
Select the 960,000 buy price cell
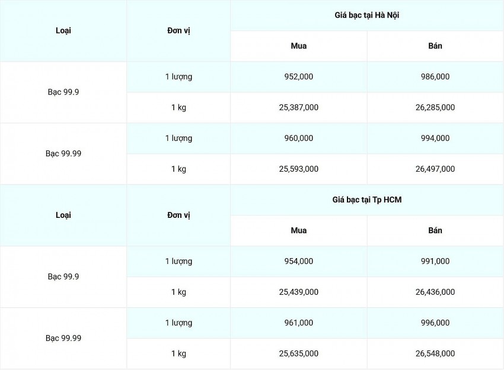point(299,139)
